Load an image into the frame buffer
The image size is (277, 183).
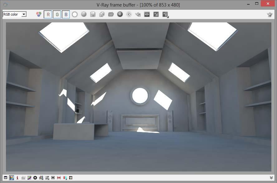tap(111, 14)
